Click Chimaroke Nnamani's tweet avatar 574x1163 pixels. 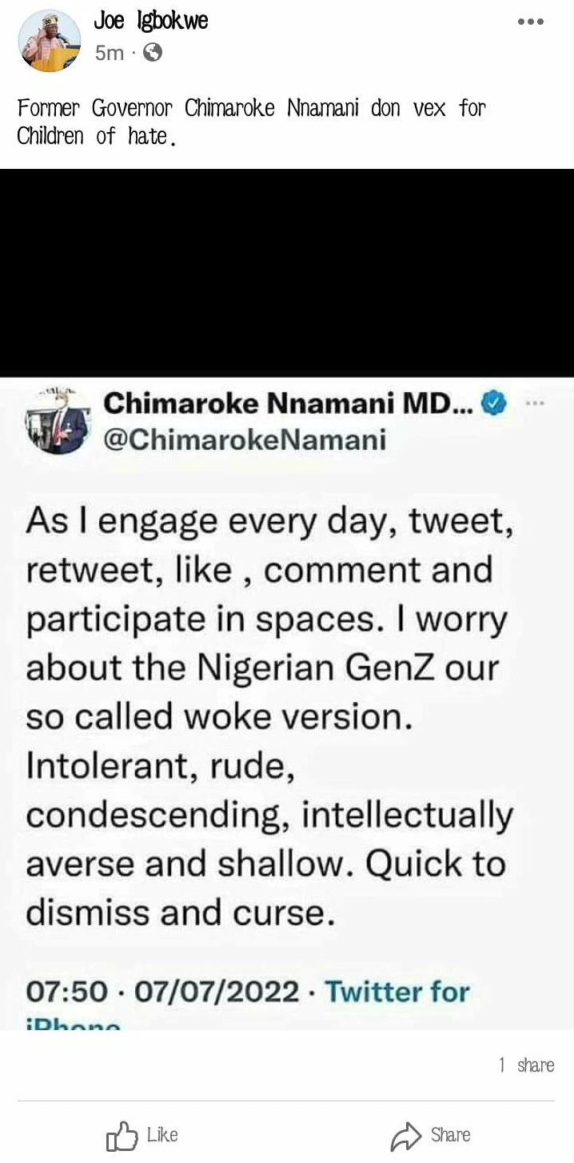(56, 421)
